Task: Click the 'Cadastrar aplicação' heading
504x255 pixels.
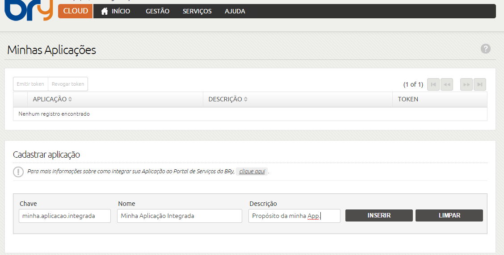Action: coord(46,155)
